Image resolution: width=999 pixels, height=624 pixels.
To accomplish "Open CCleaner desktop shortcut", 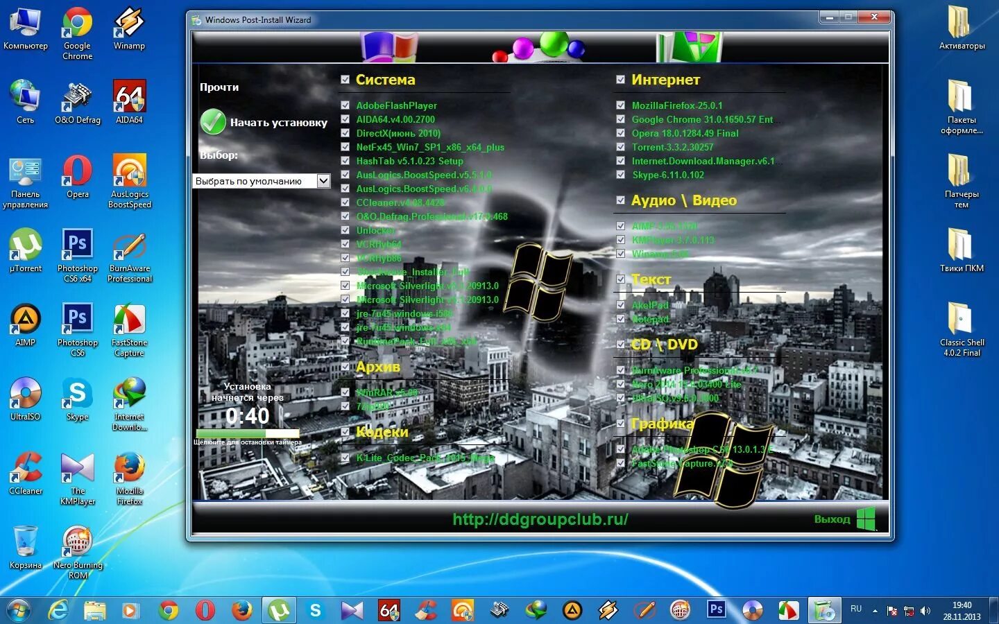I will point(26,474).
